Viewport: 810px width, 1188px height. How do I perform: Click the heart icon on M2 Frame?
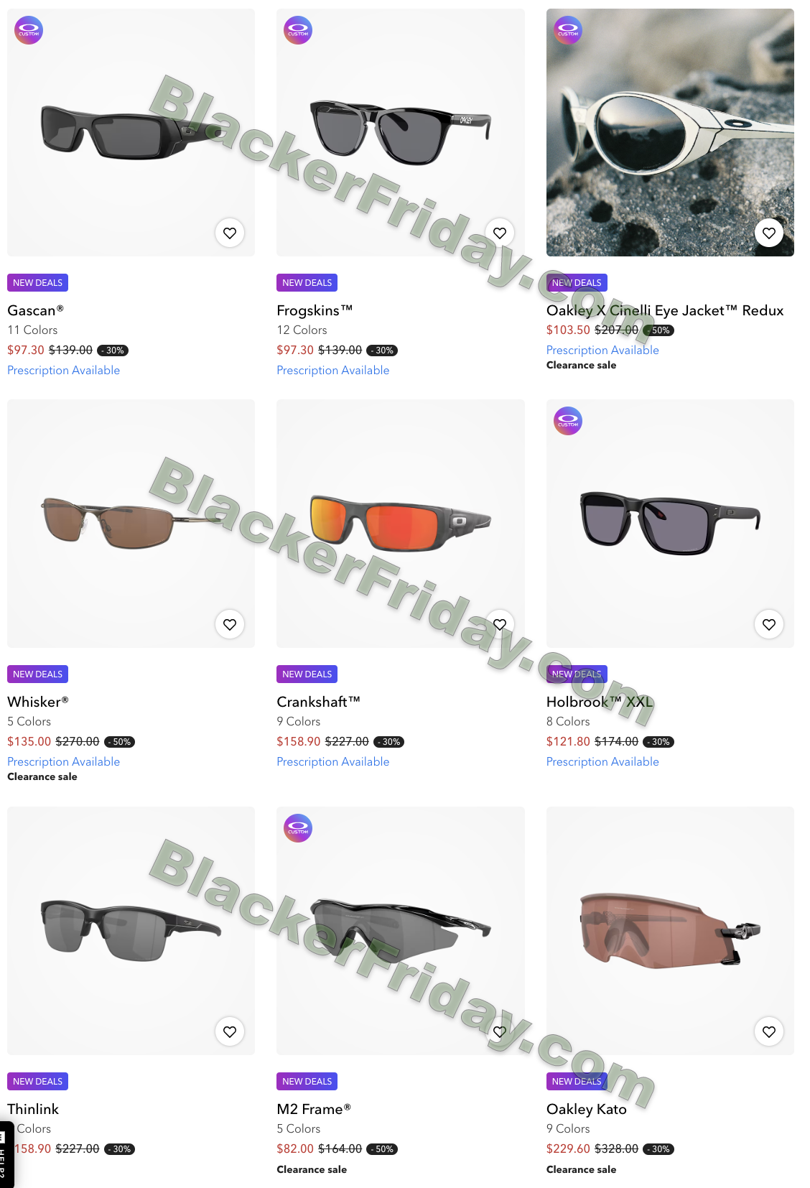500,1031
